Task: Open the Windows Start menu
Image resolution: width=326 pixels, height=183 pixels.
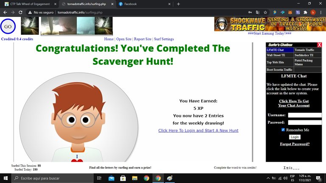Action: 6,178
